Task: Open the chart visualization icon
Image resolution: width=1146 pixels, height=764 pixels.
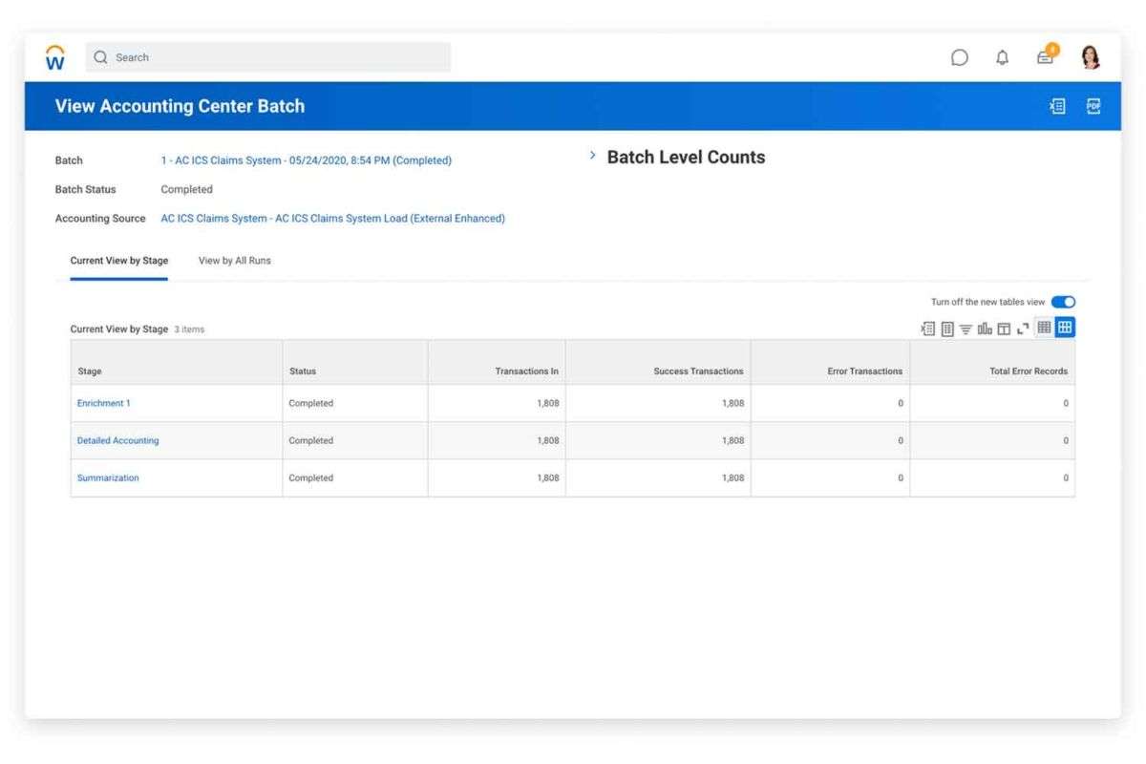Action: pos(986,328)
